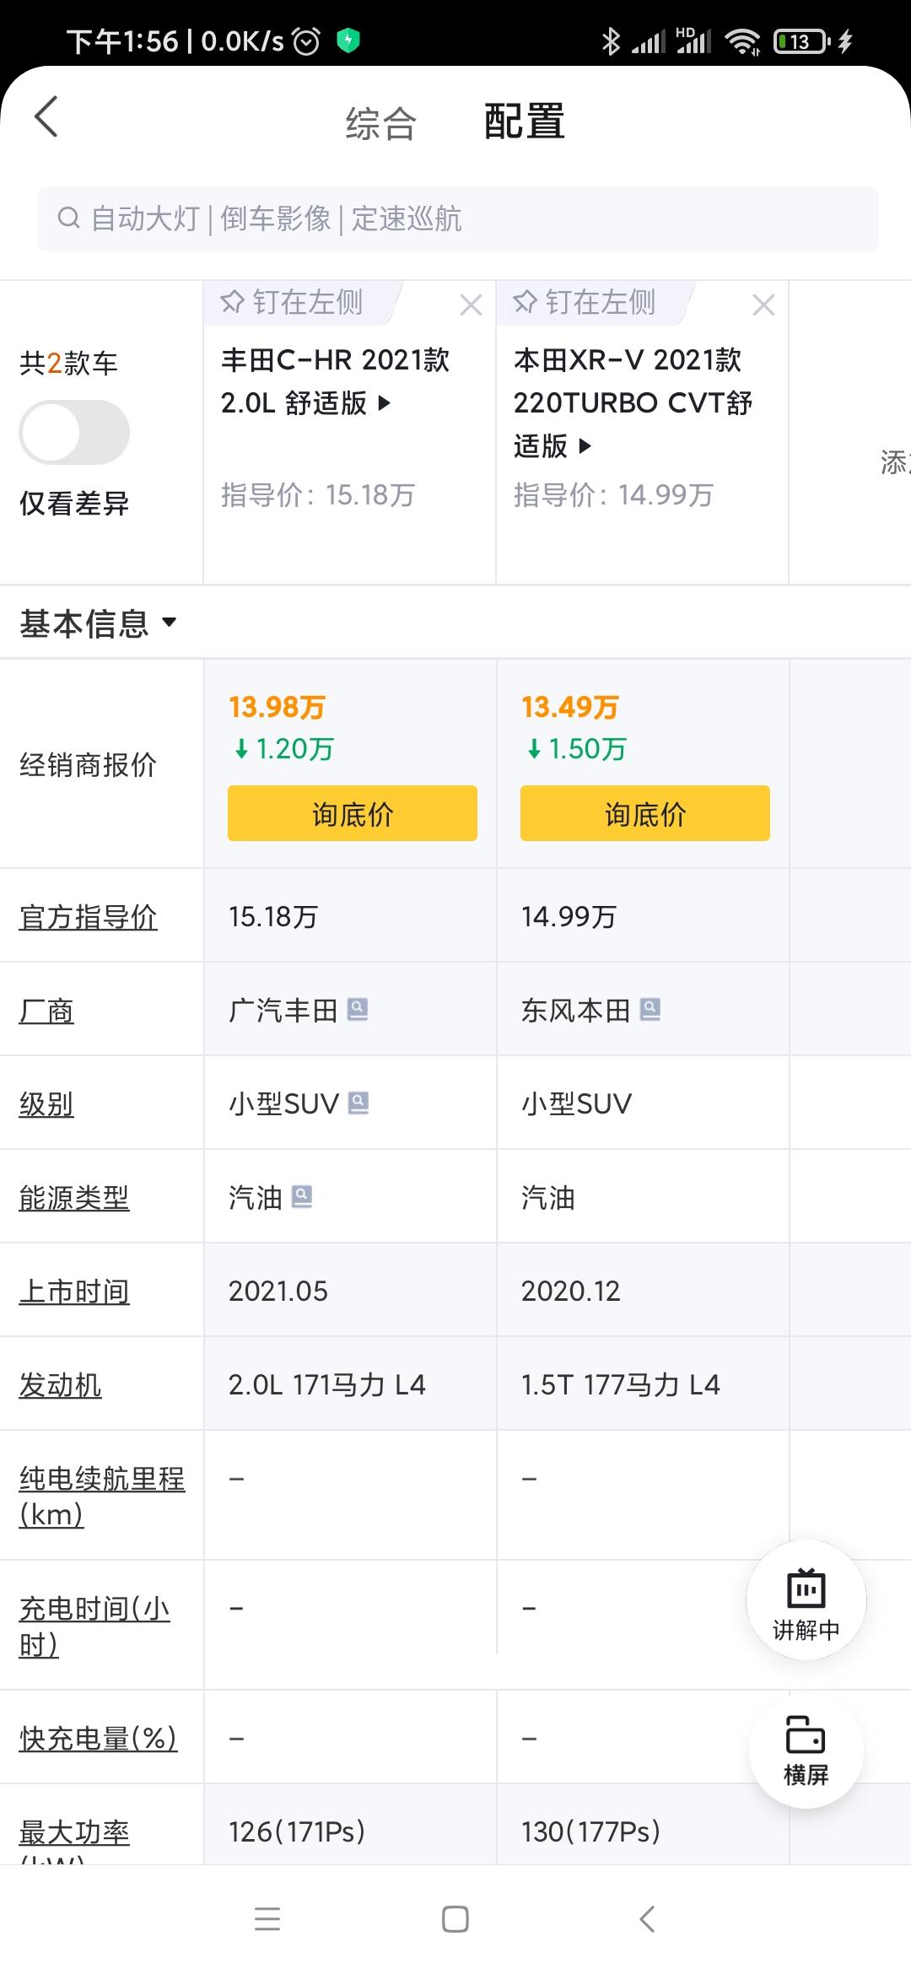Open the 官方指导价 explanation link
This screenshot has height=1974, width=911.
[89, 917]
